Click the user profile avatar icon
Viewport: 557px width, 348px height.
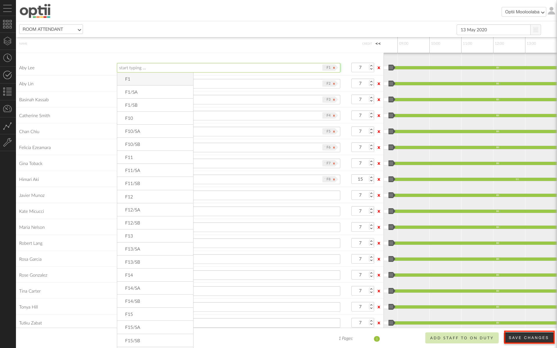551,11
